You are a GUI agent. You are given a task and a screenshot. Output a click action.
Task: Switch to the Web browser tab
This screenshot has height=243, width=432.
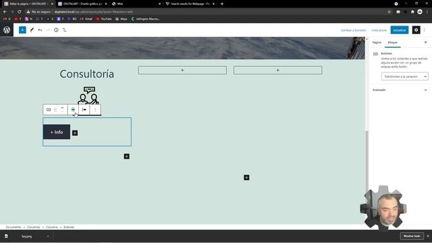pos(136,4)
